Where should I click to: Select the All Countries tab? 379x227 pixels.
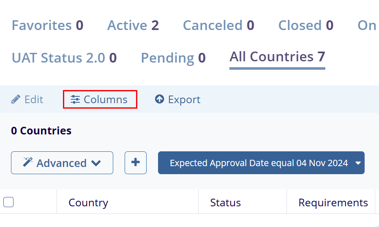[x=277, y=57]
